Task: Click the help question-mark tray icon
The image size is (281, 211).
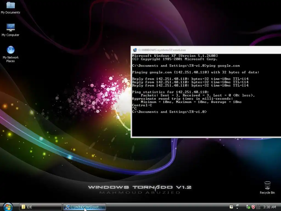Action: pyautogui.click(x=231, y=207)
